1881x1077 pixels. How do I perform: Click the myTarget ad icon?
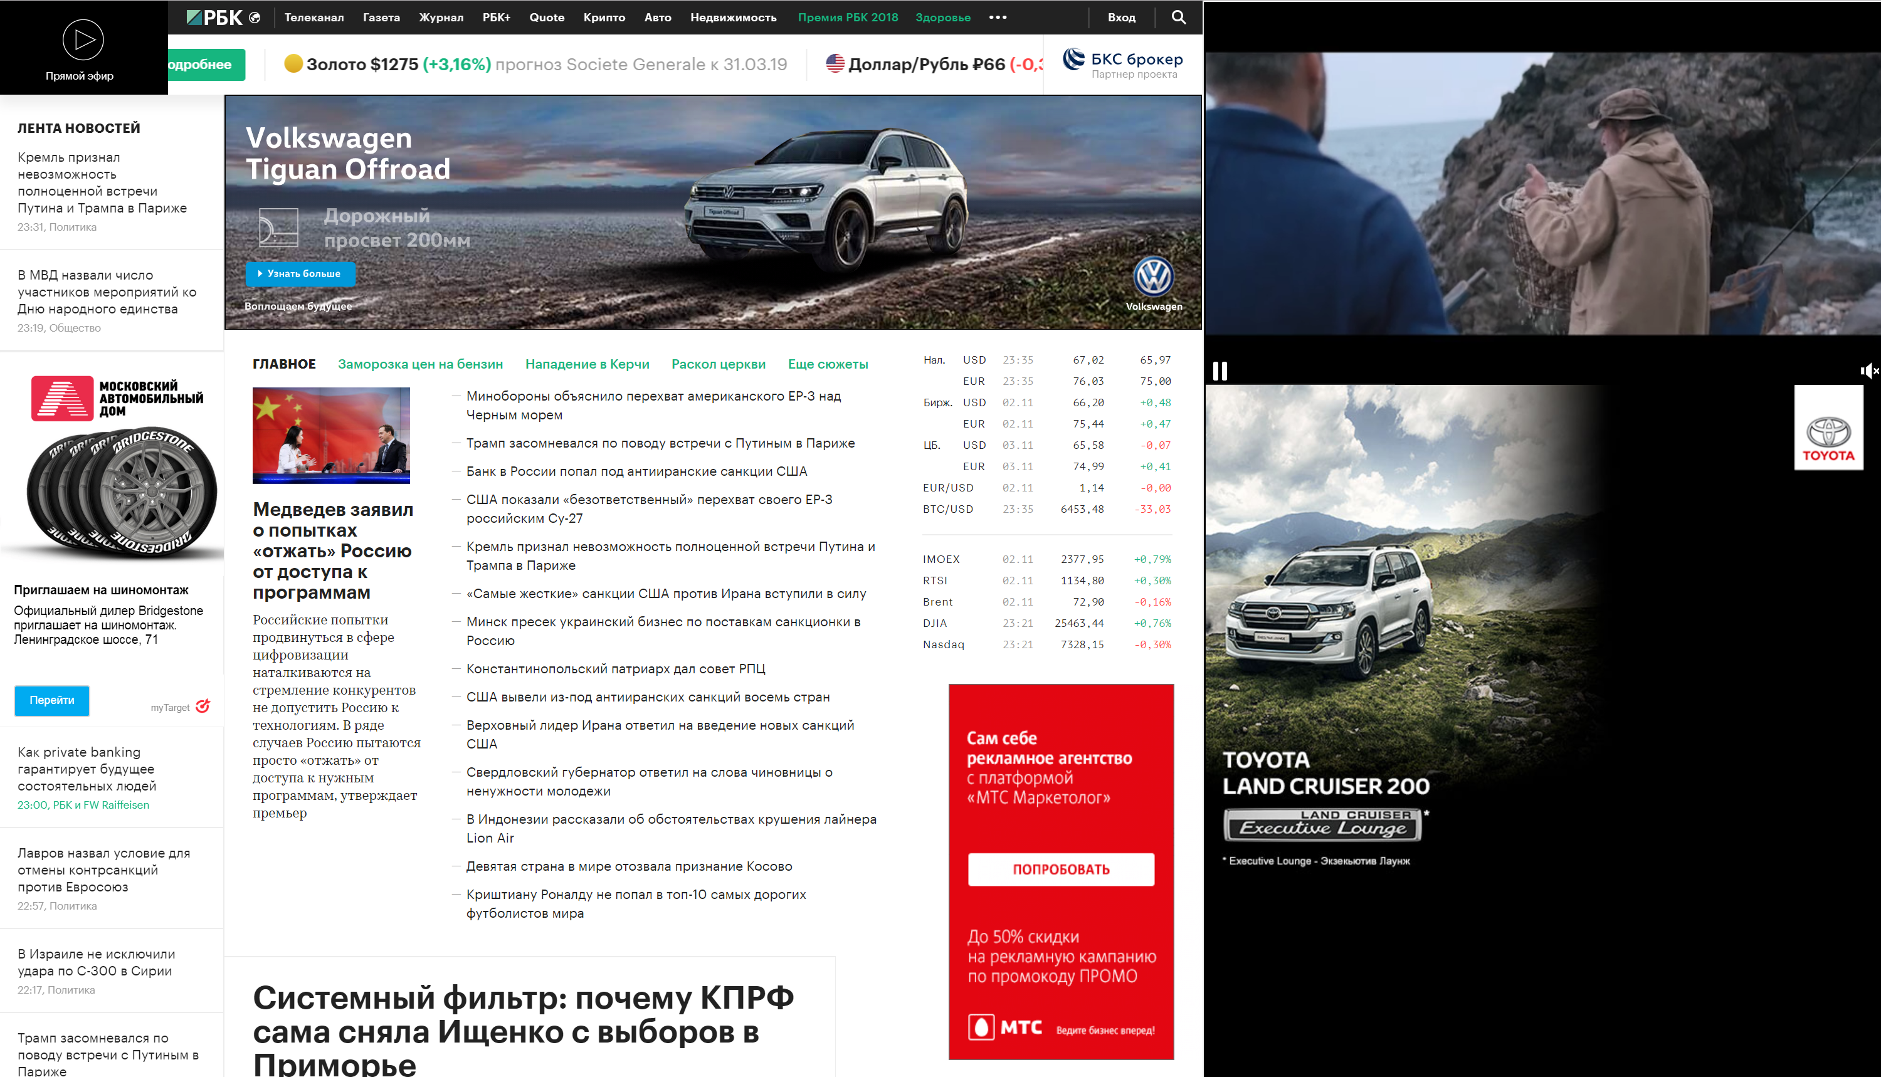pyautogui.click(x=203, y=706)
